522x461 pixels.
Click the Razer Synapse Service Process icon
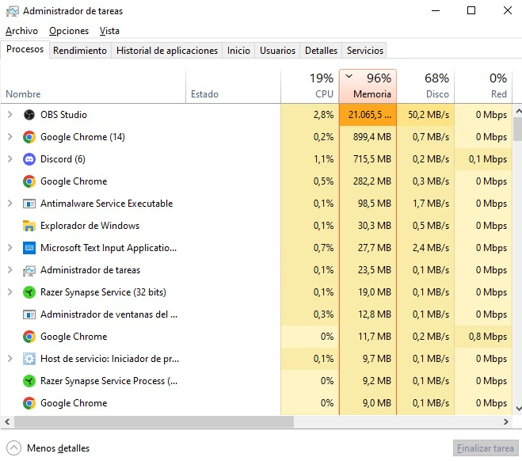tap(29, 381)
